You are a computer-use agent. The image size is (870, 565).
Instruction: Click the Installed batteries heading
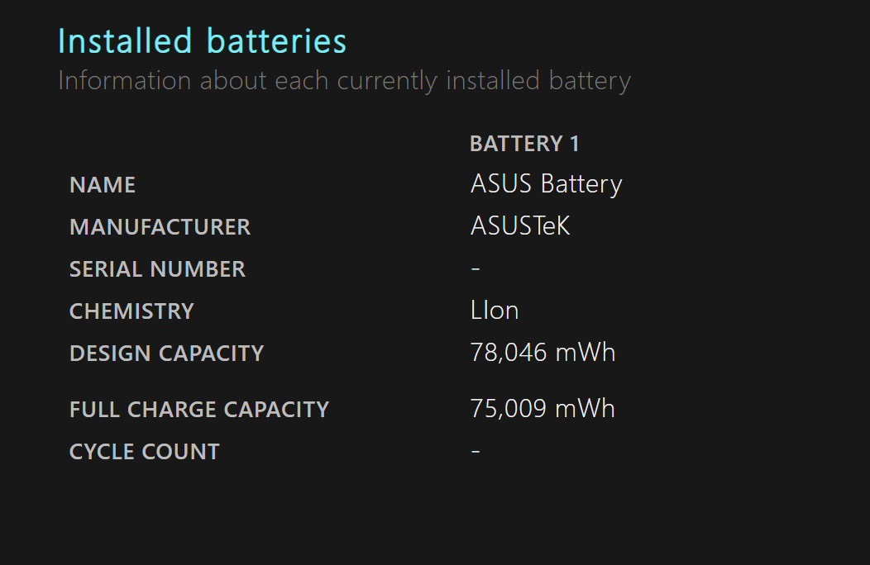(x=203, y=41)
